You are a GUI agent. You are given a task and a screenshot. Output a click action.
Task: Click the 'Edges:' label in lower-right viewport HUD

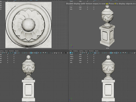(72, 57)
